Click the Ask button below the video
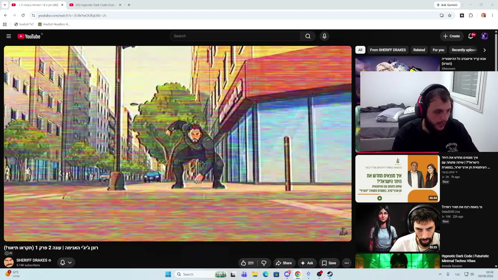This screenshot has width=498, height=280. (307, 263)
